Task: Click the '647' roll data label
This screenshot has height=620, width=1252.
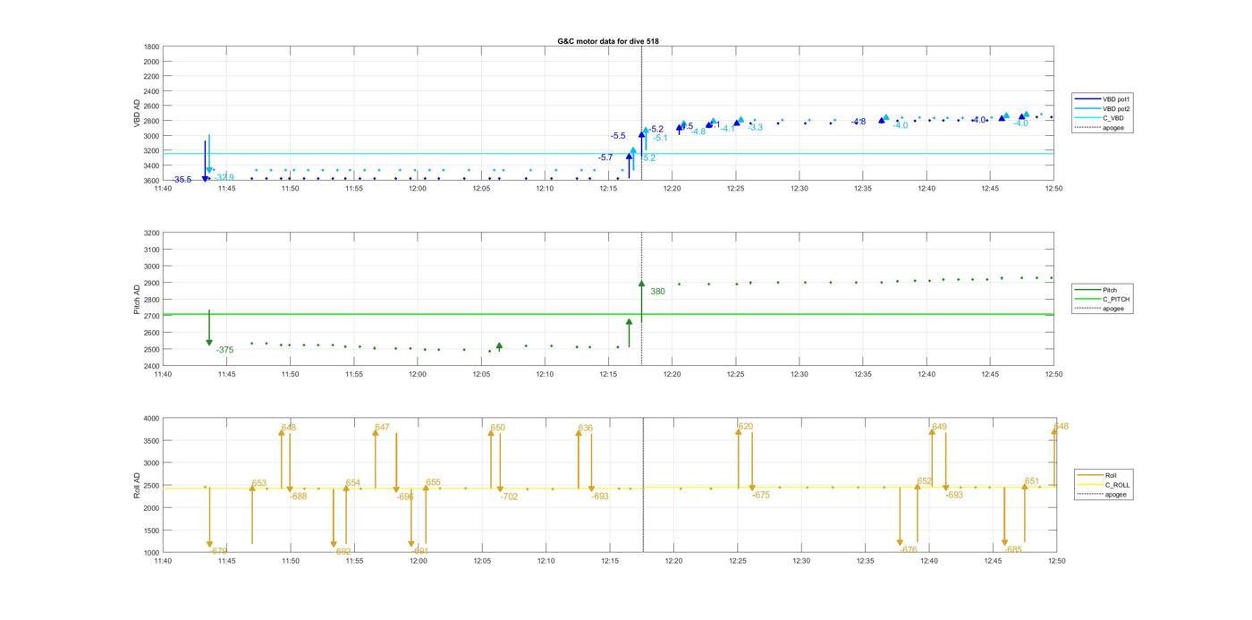Action: [x=382, y=428]
